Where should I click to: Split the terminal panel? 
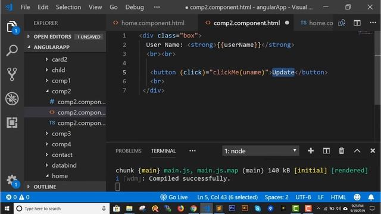[326, 150]
